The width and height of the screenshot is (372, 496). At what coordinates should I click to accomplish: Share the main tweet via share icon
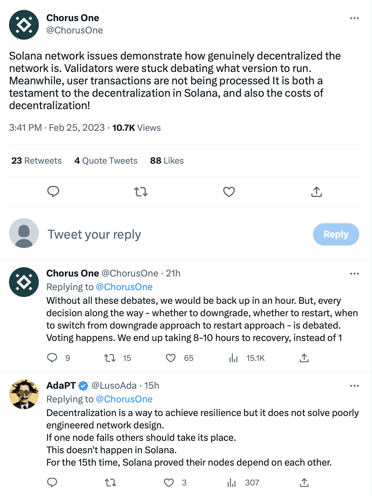click(316, 192)
